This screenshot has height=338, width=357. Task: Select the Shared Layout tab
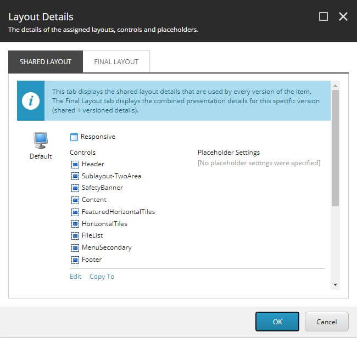pos(46,61)
